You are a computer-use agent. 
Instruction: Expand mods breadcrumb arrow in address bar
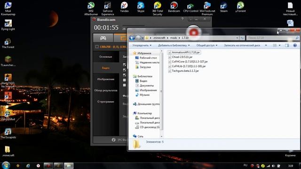click(x=180, y=38)
